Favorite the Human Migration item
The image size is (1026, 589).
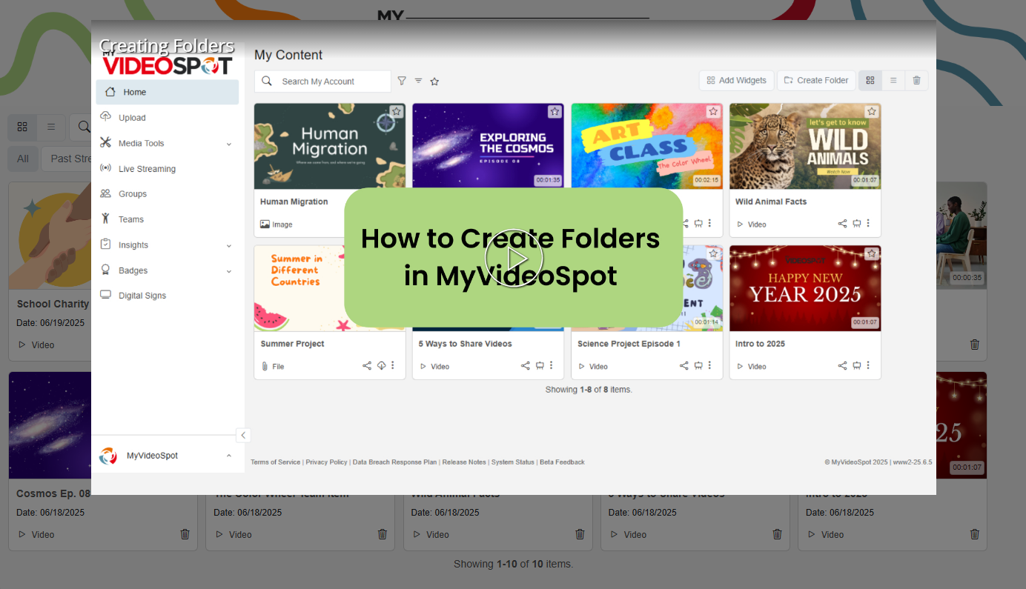click(x=397, y=112)
